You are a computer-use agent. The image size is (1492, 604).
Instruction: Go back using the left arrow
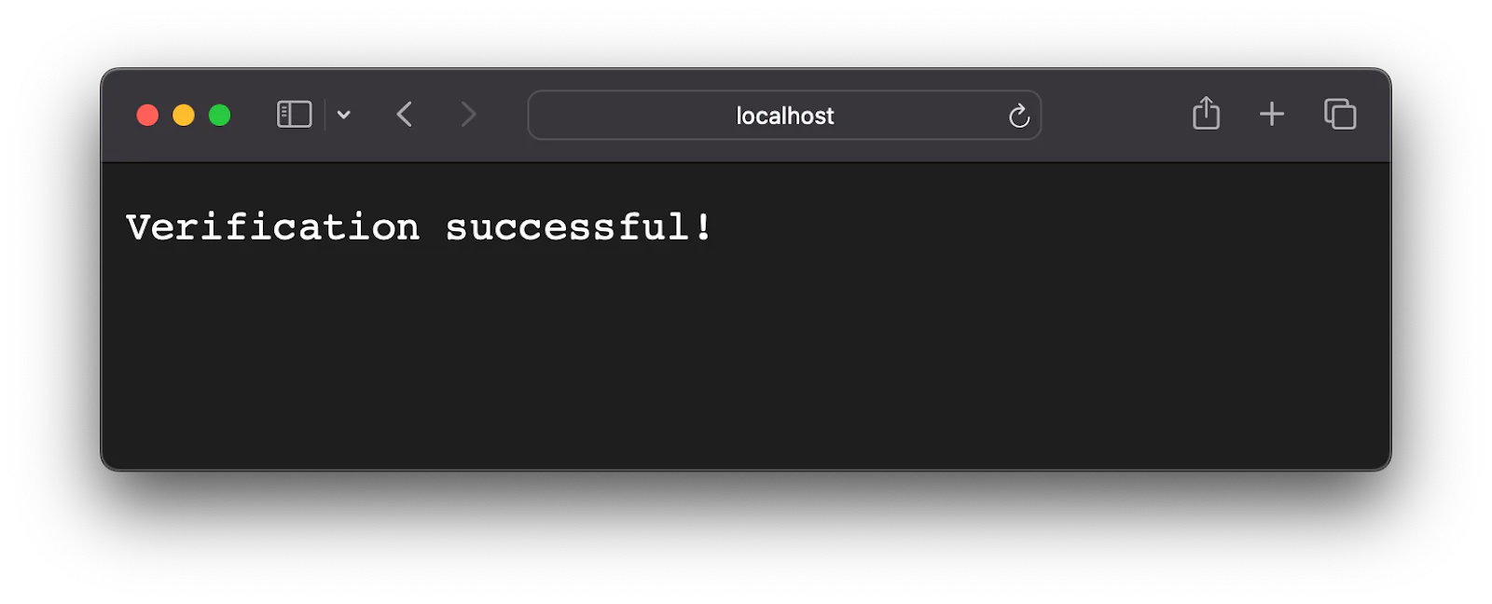(405, 115)
